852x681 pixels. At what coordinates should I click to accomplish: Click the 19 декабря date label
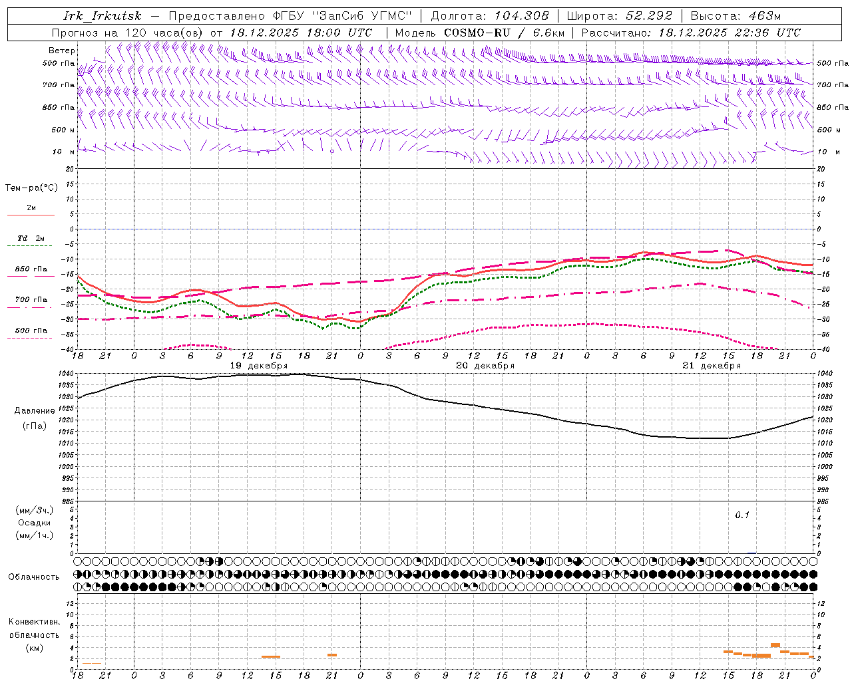coord(259,366)
